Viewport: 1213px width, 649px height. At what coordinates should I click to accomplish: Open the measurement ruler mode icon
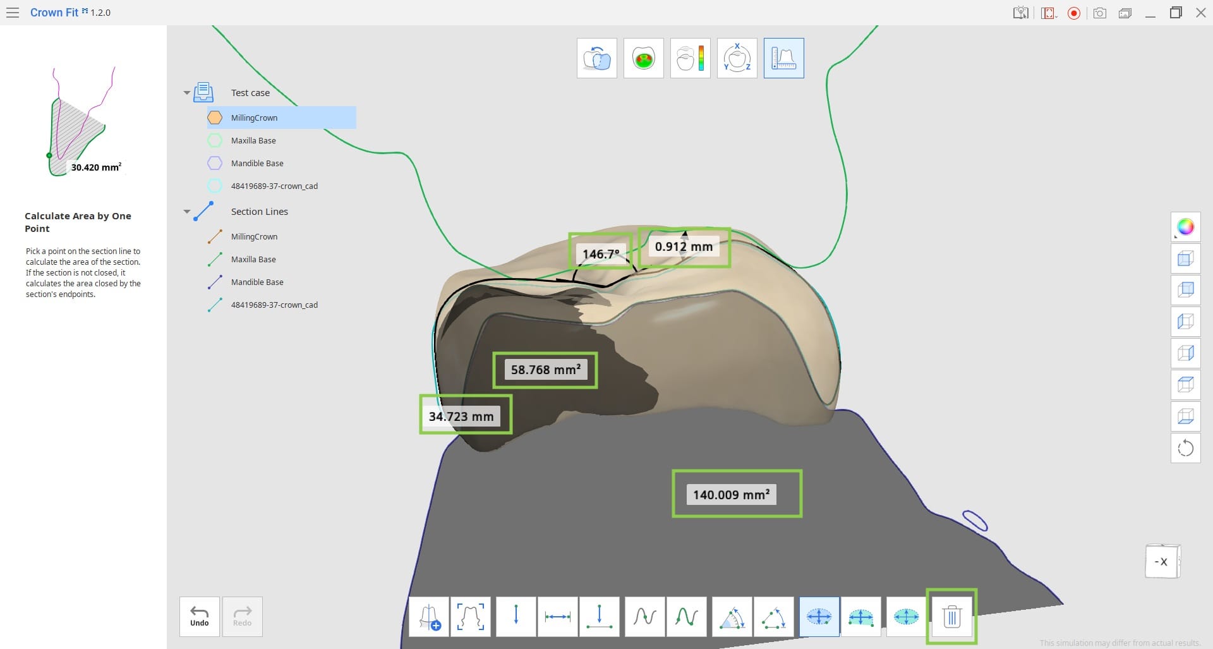click(x=783, y=58)
